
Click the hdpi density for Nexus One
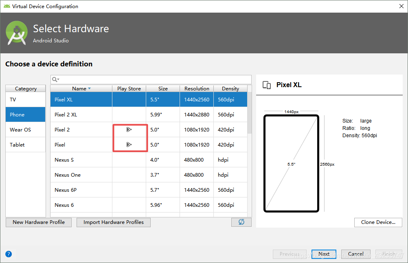(230, 175)
